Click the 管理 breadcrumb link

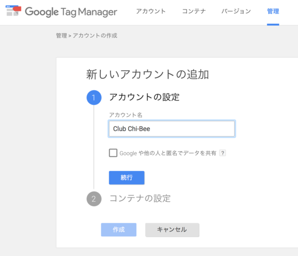click(x=62, y=36)
